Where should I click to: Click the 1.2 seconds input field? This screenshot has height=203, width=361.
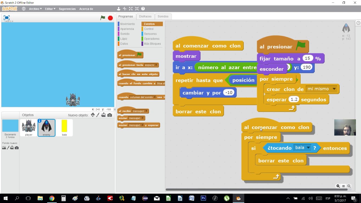(294, 100)
